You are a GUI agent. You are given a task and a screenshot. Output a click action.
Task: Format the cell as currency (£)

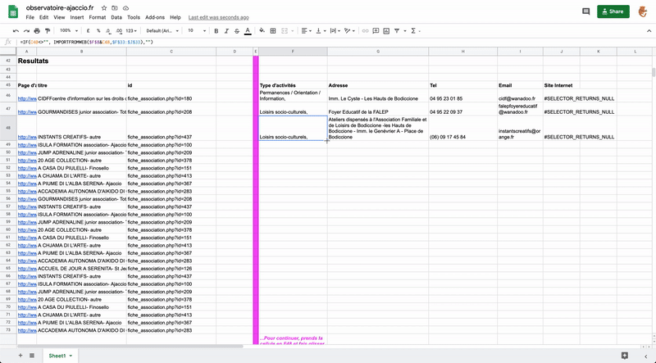coord(88,31)
